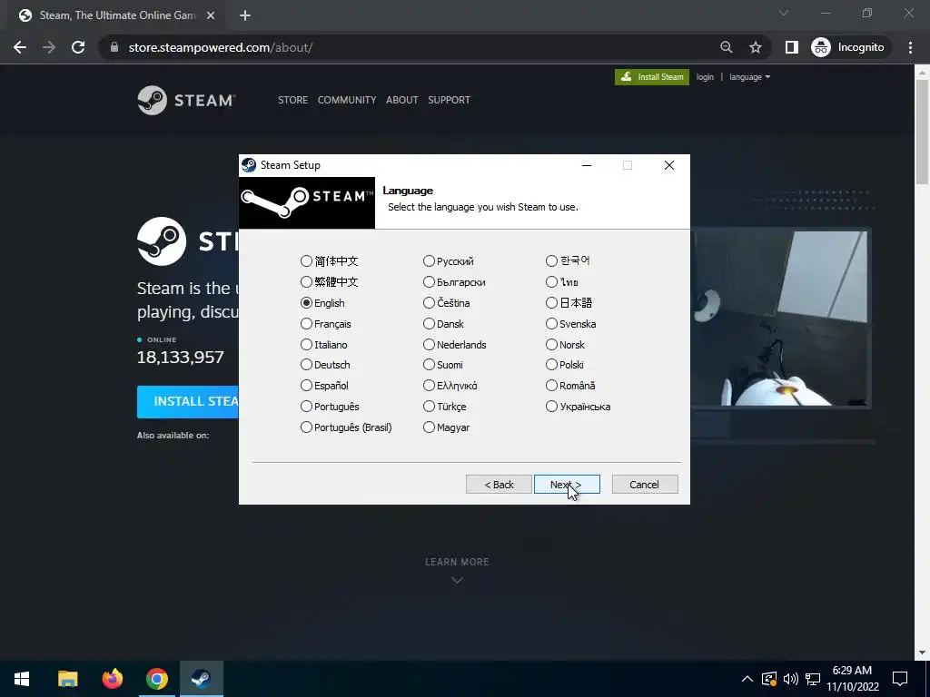930x697 pixels.
Task: Select Suomi radio button
Action: point(429,365)
